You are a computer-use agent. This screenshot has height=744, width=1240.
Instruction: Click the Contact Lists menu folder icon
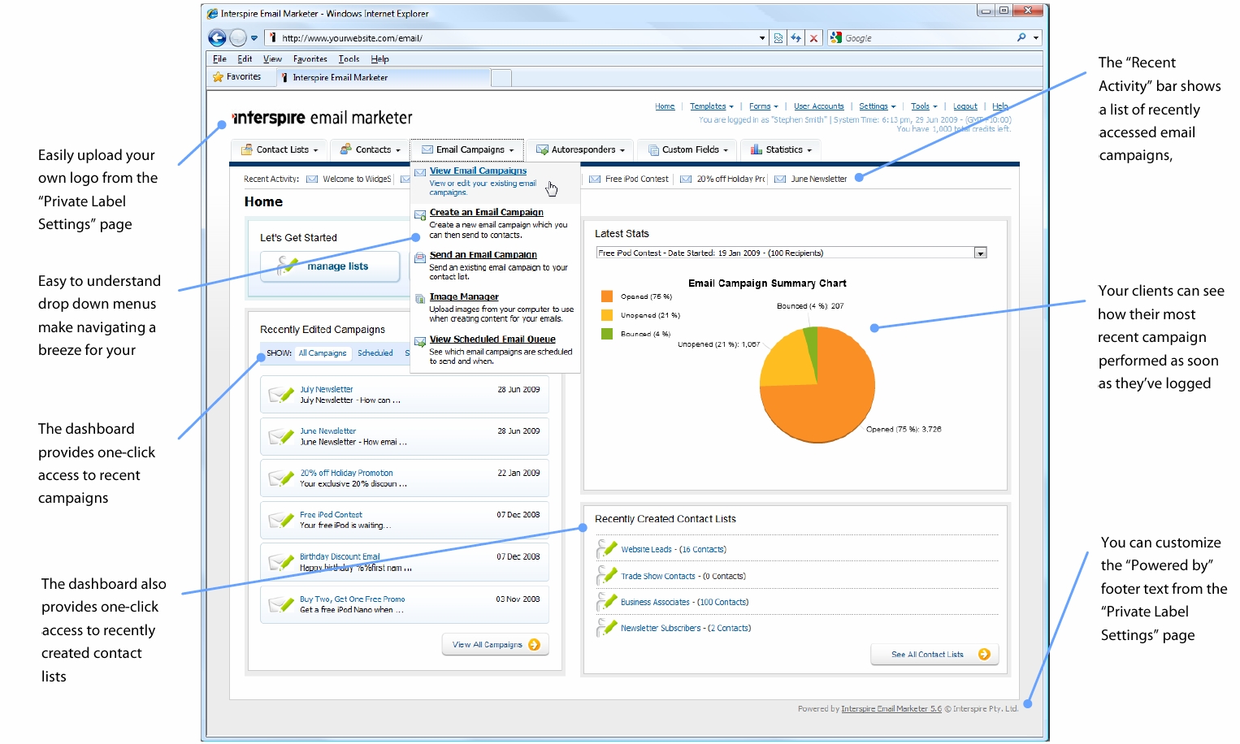coord(247,149)
